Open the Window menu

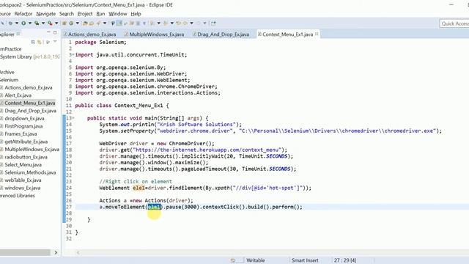point(117,14)
